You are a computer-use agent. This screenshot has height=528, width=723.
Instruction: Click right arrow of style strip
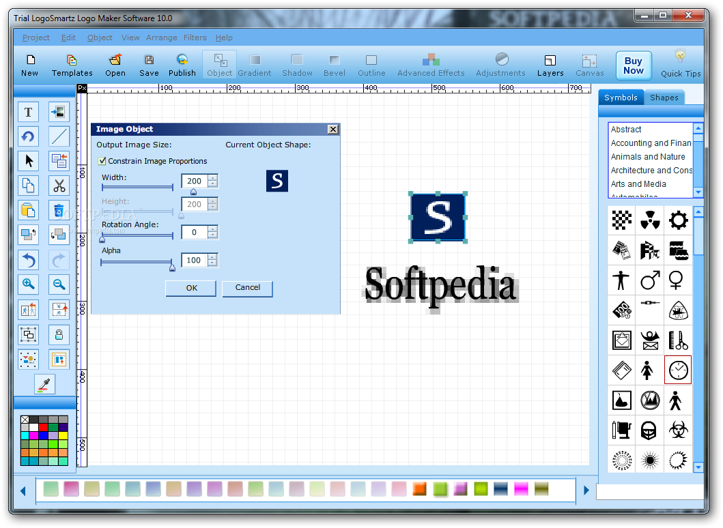pos(586,490)
